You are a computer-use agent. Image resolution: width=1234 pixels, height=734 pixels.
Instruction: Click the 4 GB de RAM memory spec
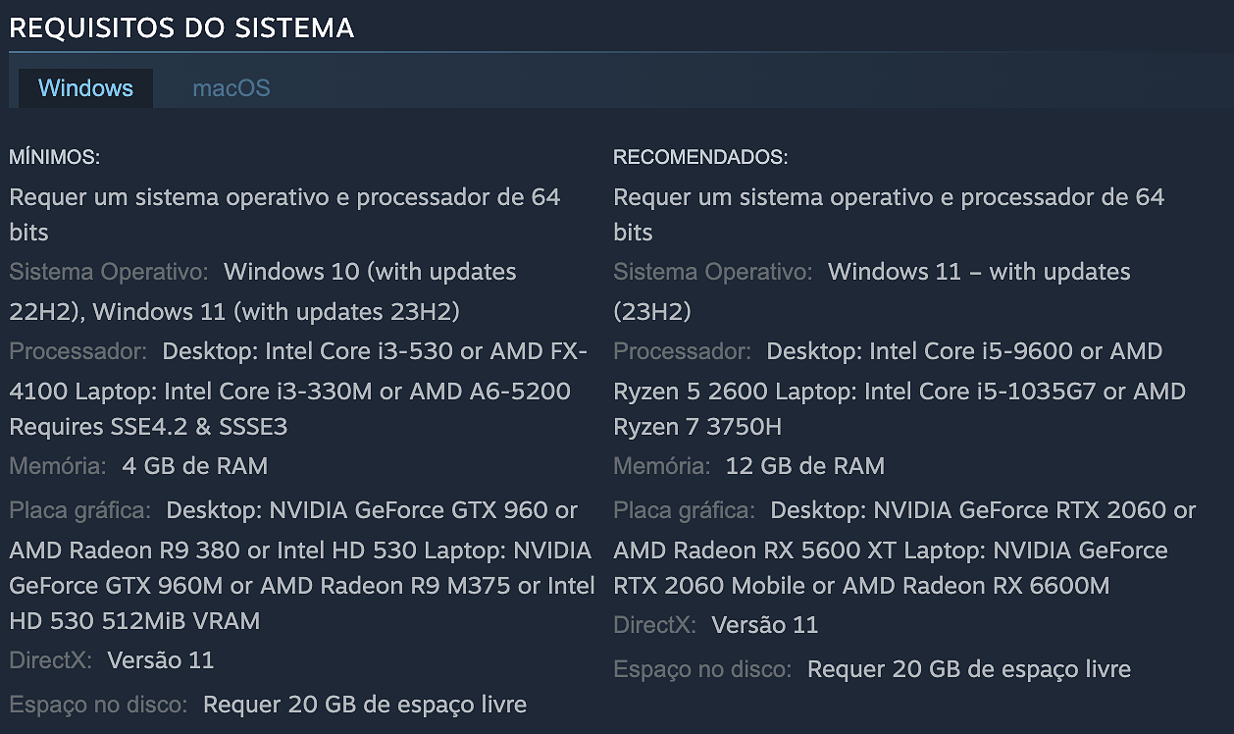tap(194, 466)
